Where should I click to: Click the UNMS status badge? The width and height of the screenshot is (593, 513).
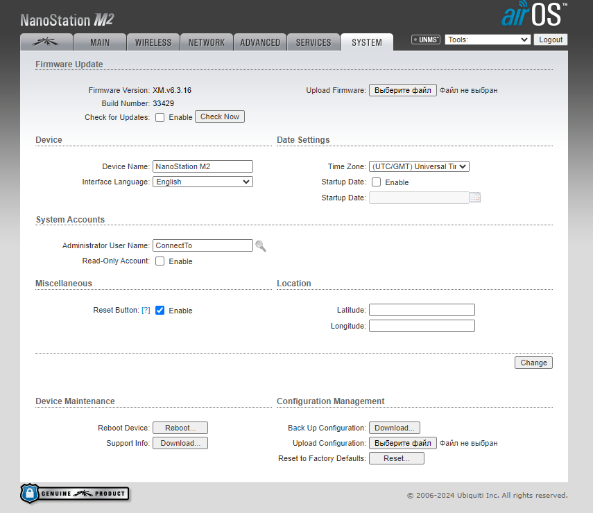tap(426, 40)
